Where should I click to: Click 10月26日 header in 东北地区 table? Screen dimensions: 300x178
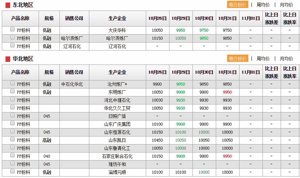pyautogui.click(x=157, y=19)
